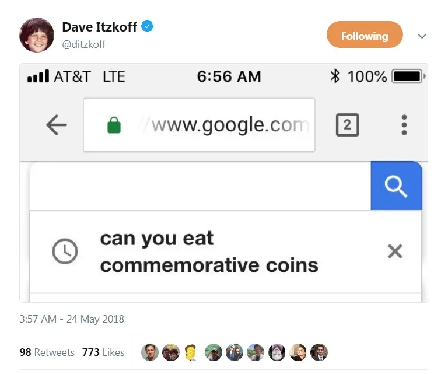
Task: Open the three-dot browser menu
Action: click(x=404, y=125)
